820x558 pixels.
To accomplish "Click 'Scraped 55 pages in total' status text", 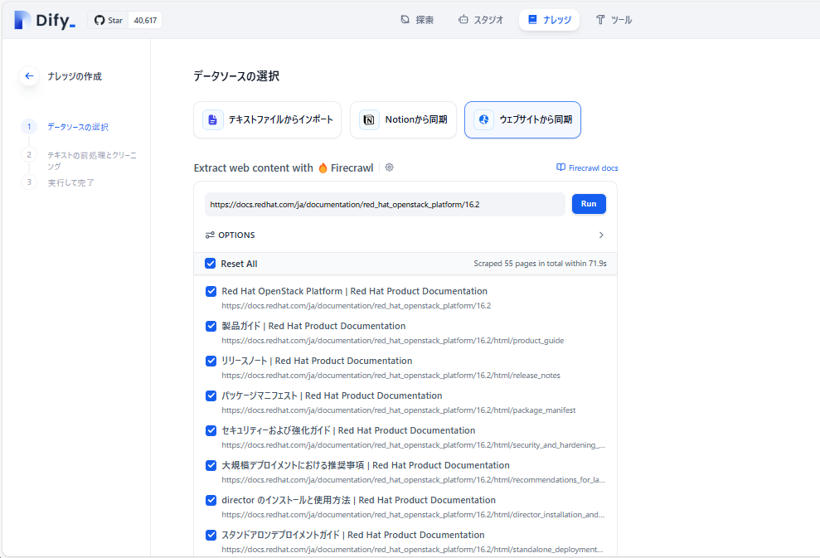I will (541, 264).
